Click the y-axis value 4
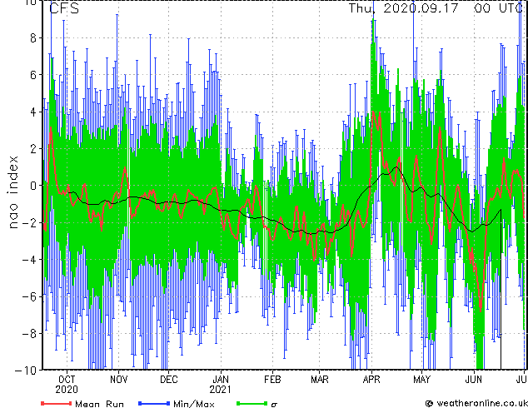 coord(33,112)
